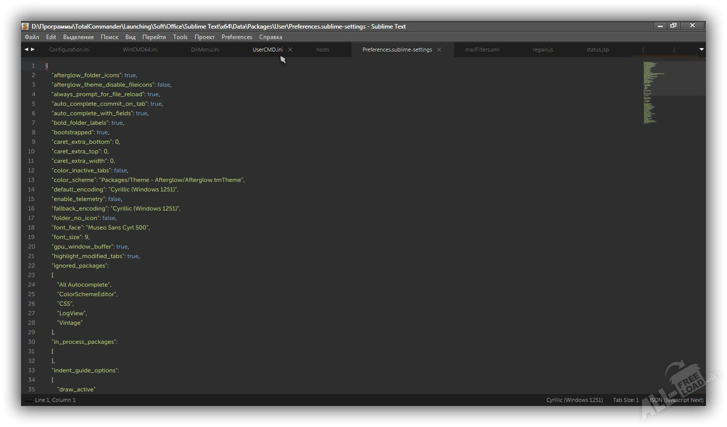The image size is (727, 427).
Task: Open the Tab Size selector in status bar
Action: coord(625,400)
